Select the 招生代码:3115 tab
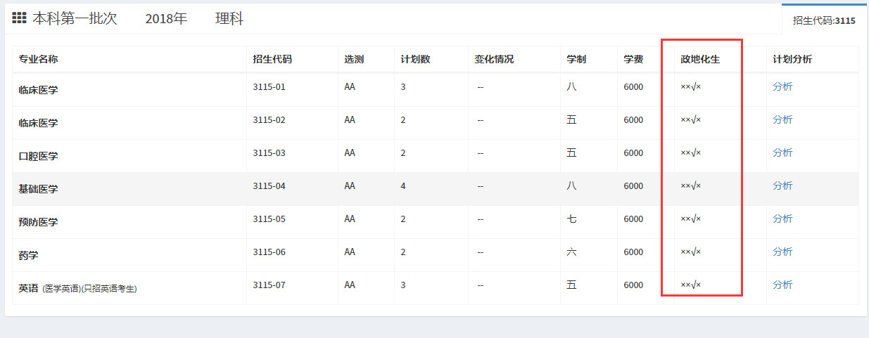The image size is (869, 338). 824,20
